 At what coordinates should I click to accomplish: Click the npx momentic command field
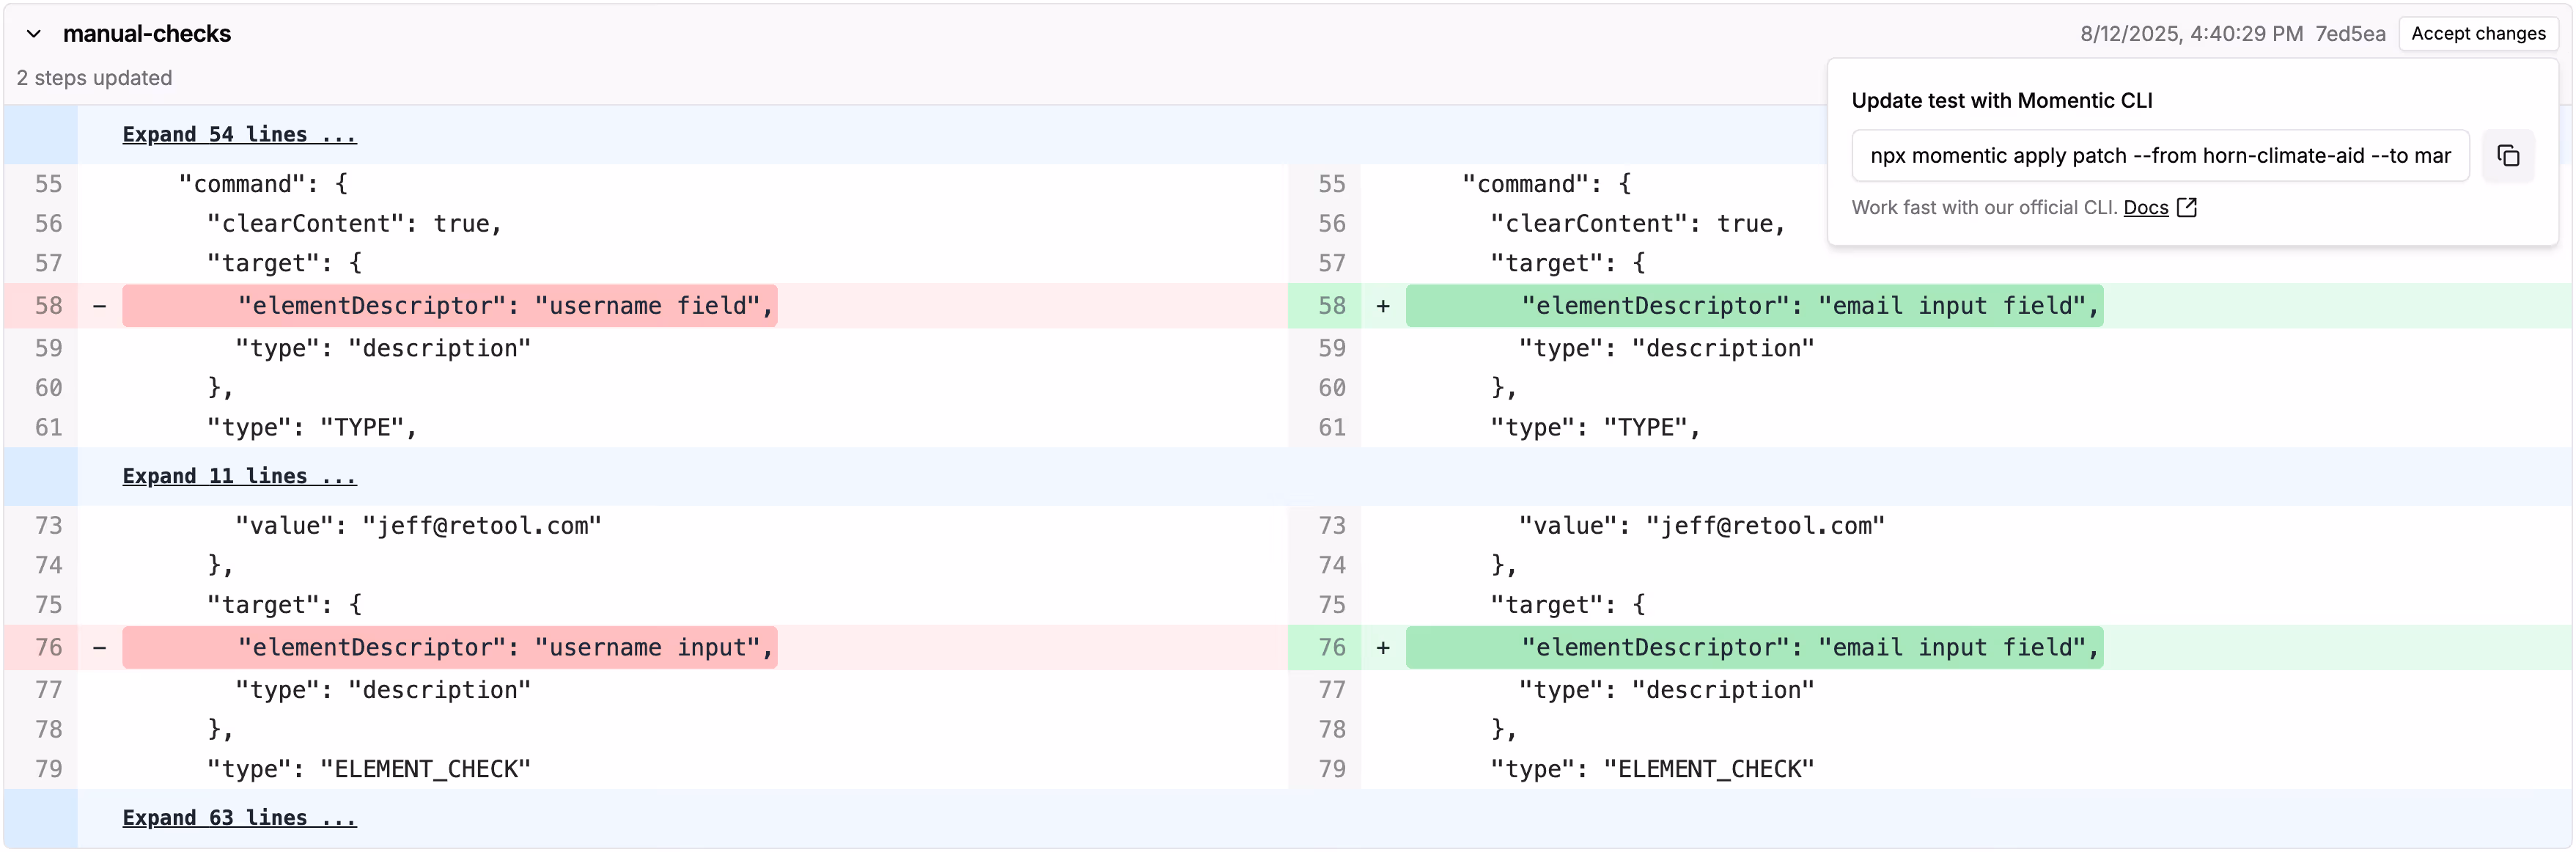click(2159, 156)
